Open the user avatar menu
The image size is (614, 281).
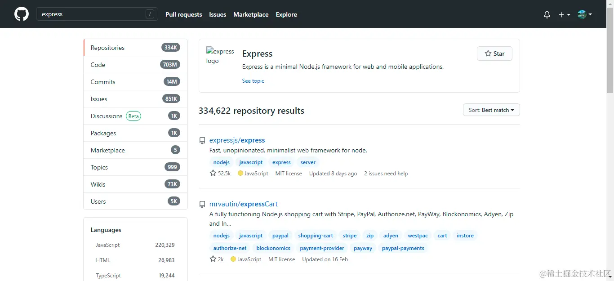point(584,14)
